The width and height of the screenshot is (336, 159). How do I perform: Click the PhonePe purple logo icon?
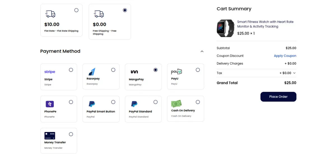coord(50,104)
